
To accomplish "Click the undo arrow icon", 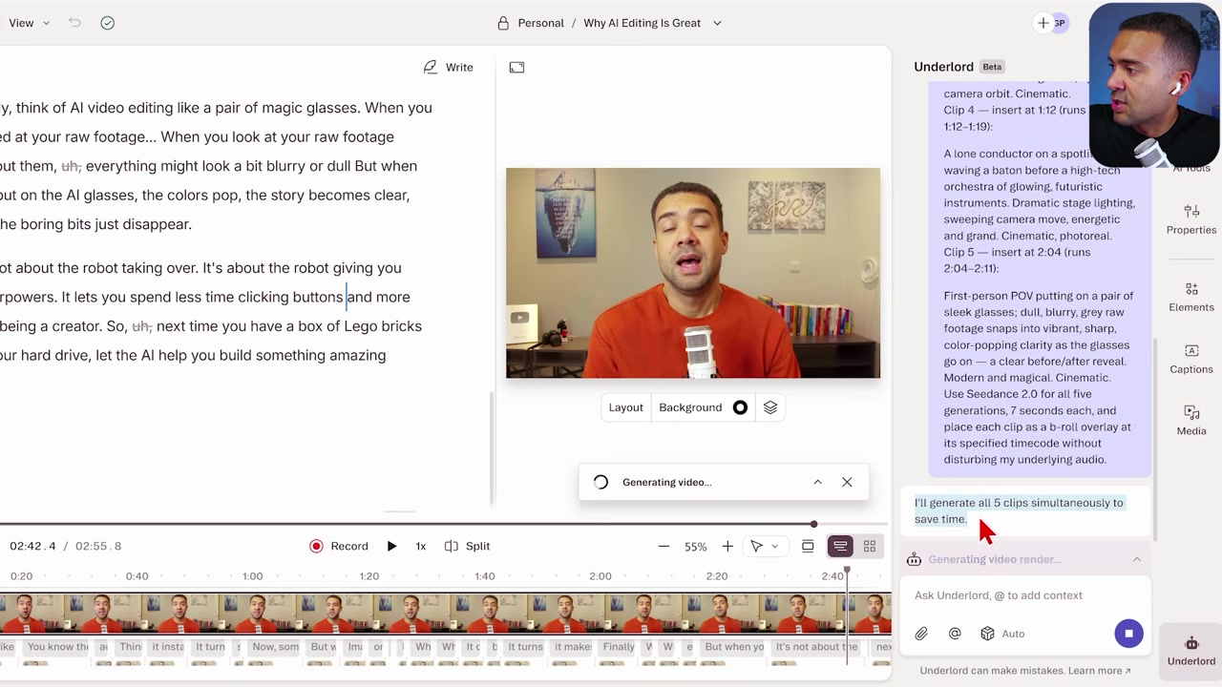I will (74, 23).
